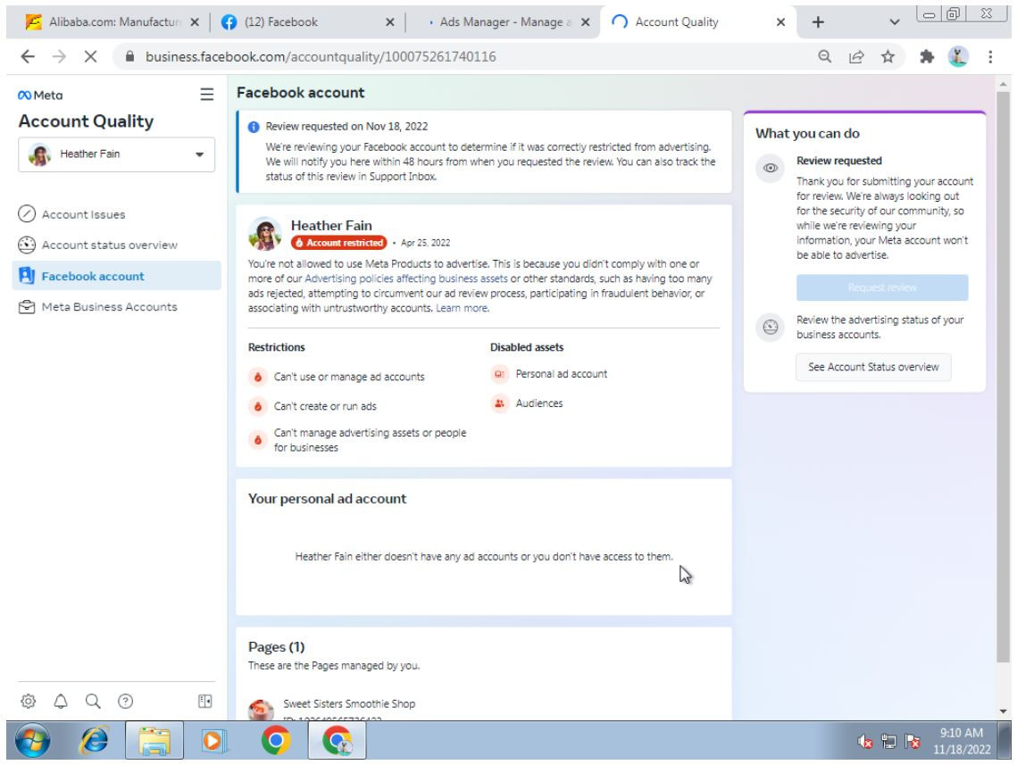Click the info icon in the review notice
Image resolution: width=1017 pixels, height=765 pixels.
click(254, 127)
